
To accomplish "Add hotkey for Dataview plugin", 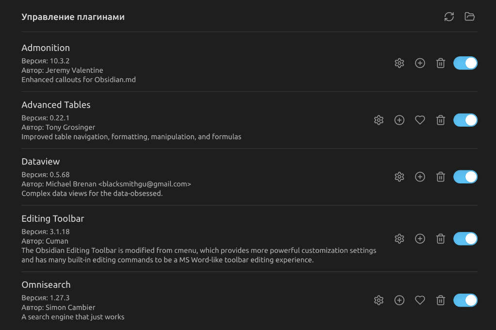I will coord(420,177).
